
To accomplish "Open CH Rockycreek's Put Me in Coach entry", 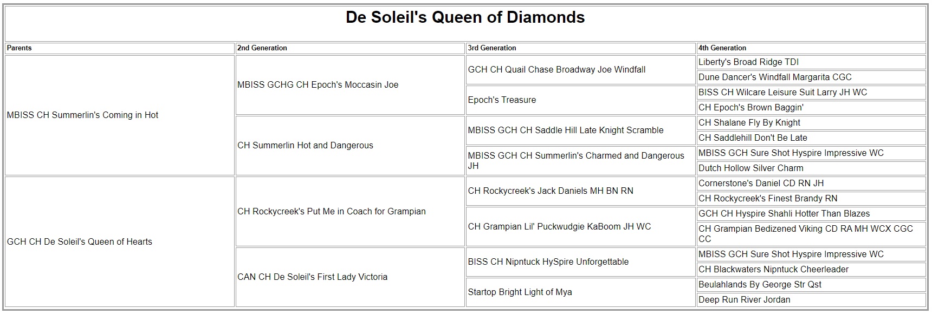I will 331,212.
